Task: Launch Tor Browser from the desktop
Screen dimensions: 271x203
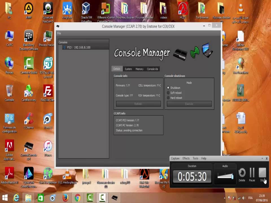Action: coord(202,11)
